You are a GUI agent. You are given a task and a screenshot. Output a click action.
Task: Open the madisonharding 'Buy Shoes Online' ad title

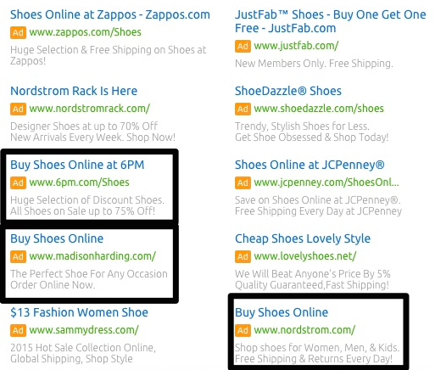pyautogui.click(x=57, y=238)
